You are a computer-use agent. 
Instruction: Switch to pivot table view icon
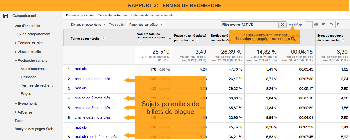(340, 25)
